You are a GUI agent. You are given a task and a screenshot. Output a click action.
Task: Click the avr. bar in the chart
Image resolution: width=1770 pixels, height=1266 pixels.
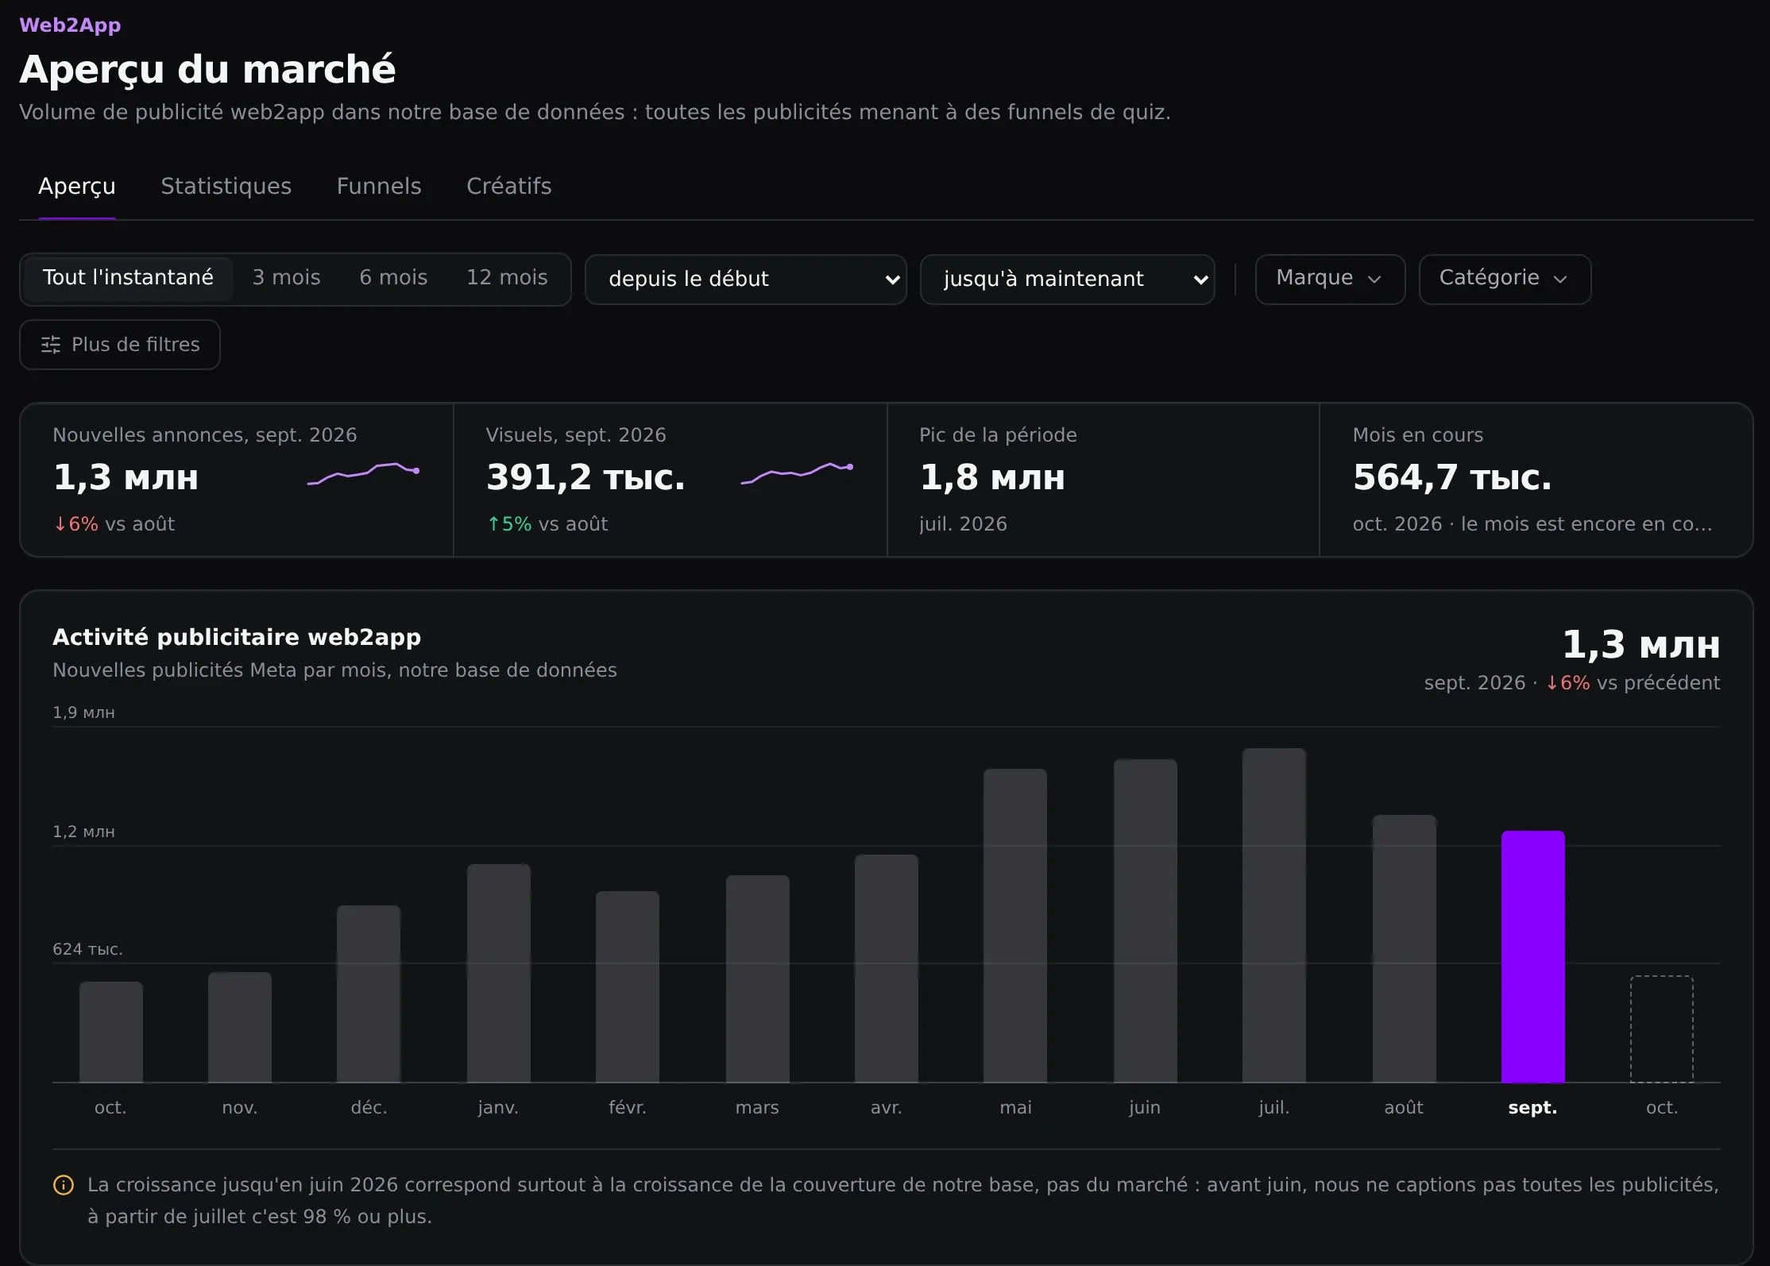pyautogui.click(x=887, y=969)
